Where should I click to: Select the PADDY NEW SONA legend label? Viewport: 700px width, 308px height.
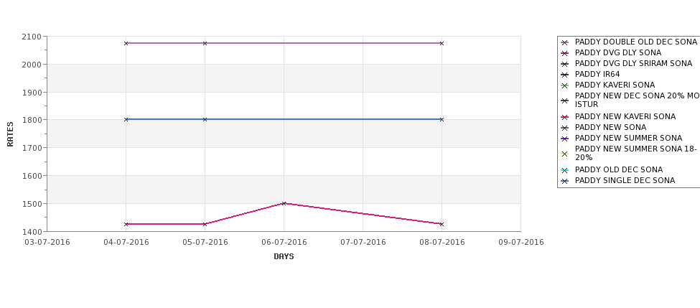coord(610,127)
